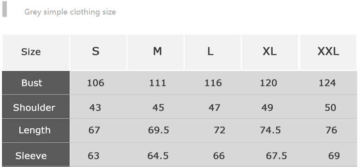
Task: Click the Shoulder value 45 for M
Action: [158, 108]
